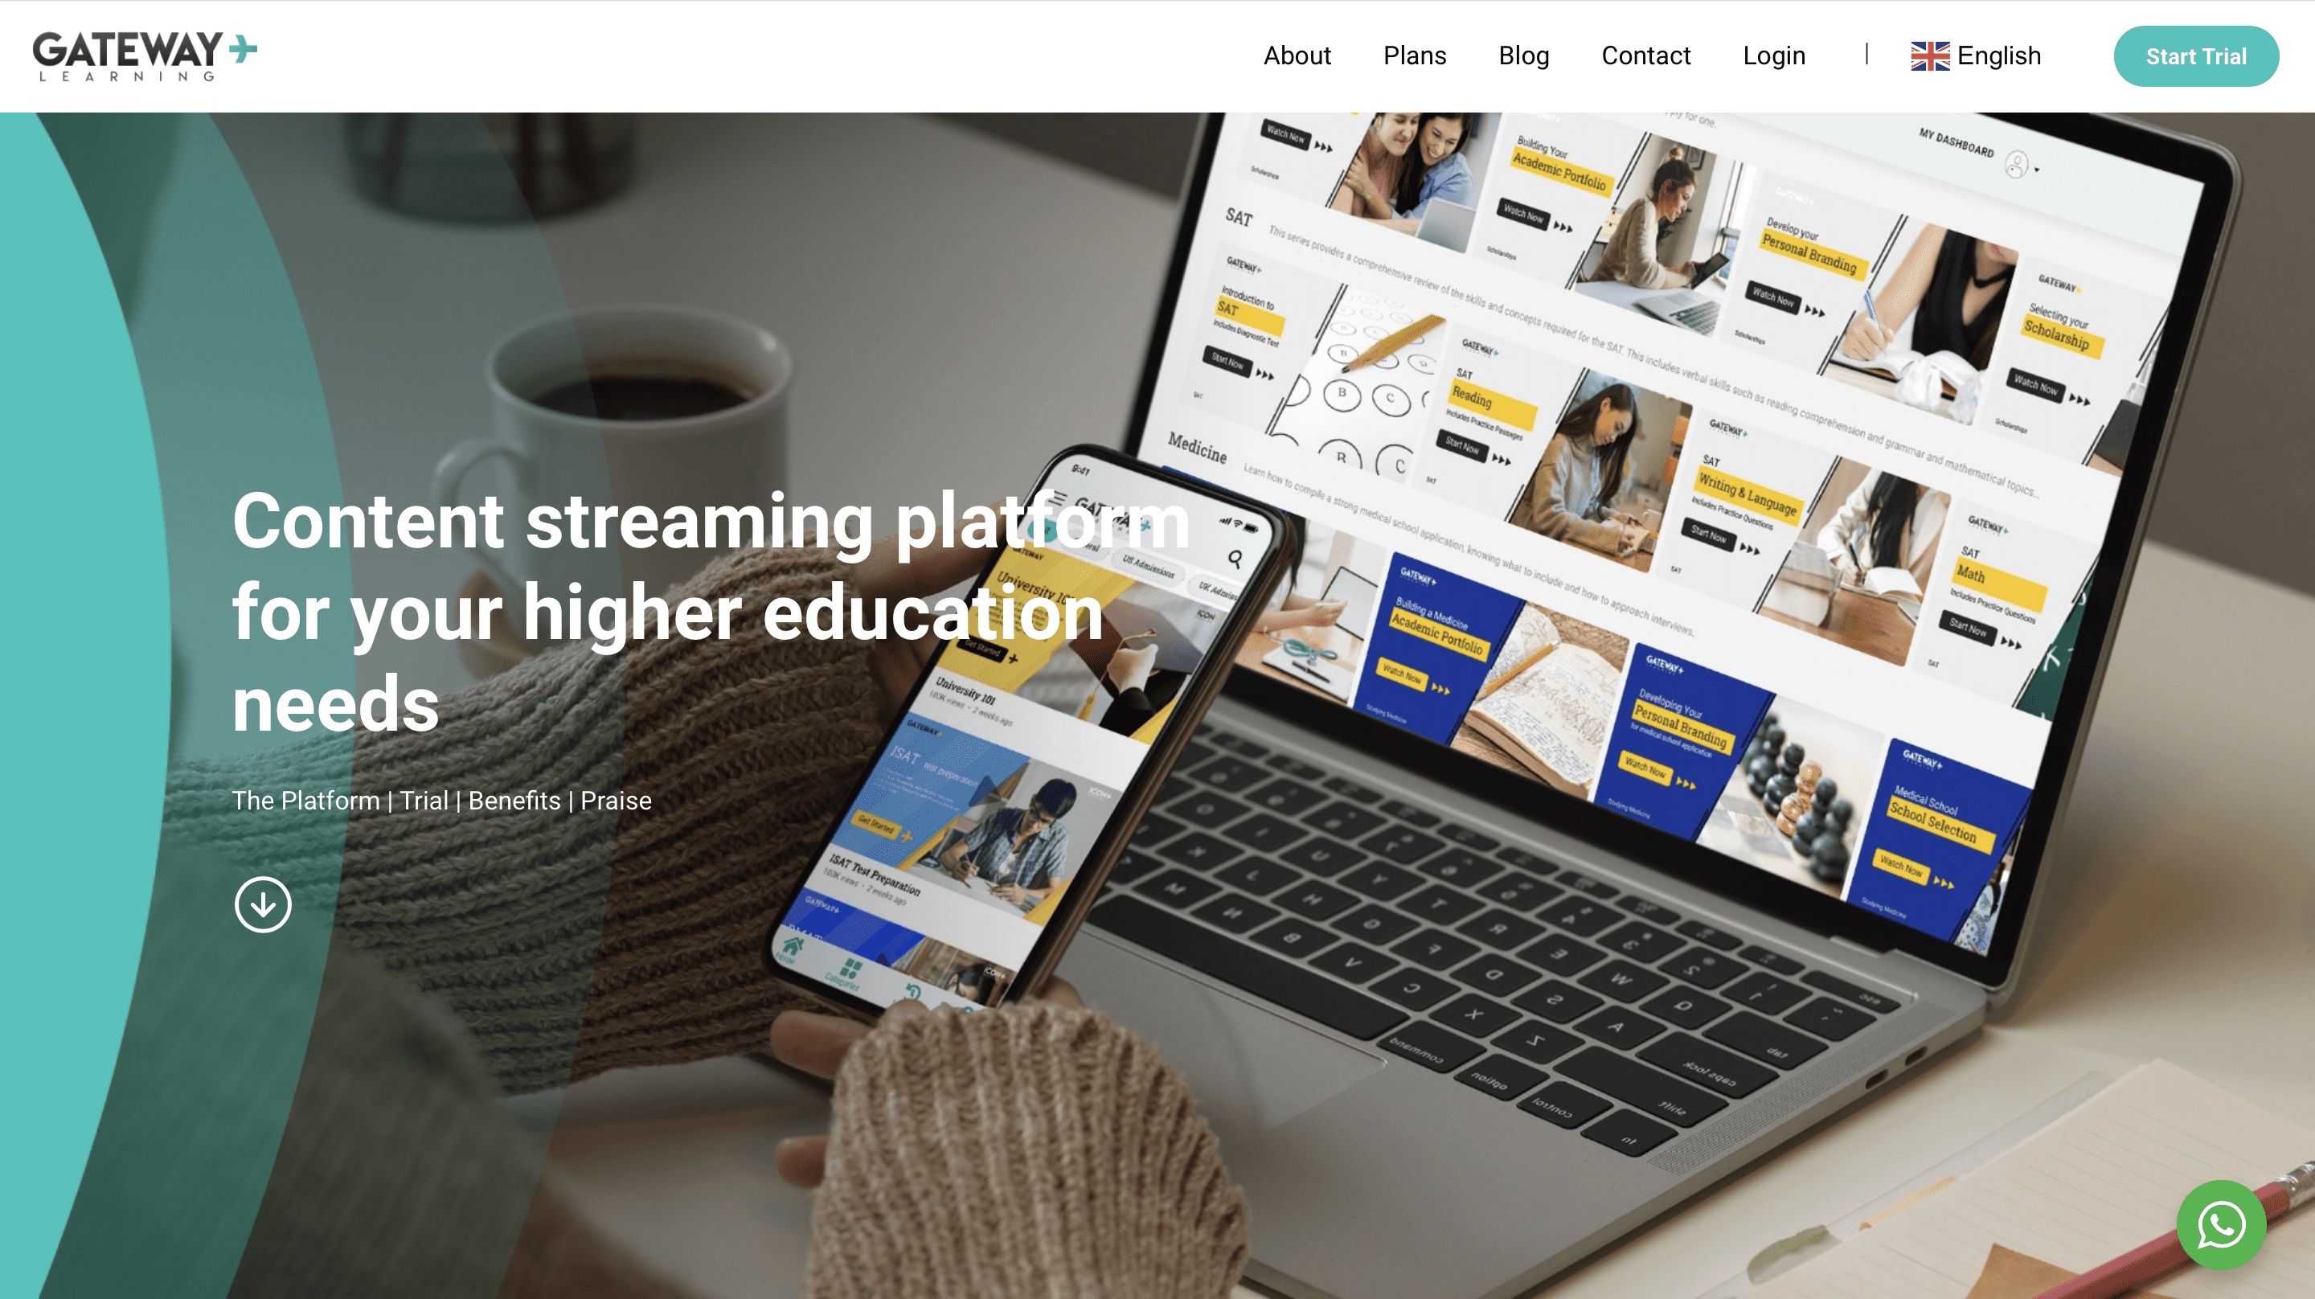This screenshot has height=1299, width=2315.
Task: Open the About menu item
Action: click(x=1297, y=55)
